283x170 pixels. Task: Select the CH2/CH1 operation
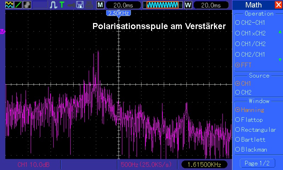point(250,55)
